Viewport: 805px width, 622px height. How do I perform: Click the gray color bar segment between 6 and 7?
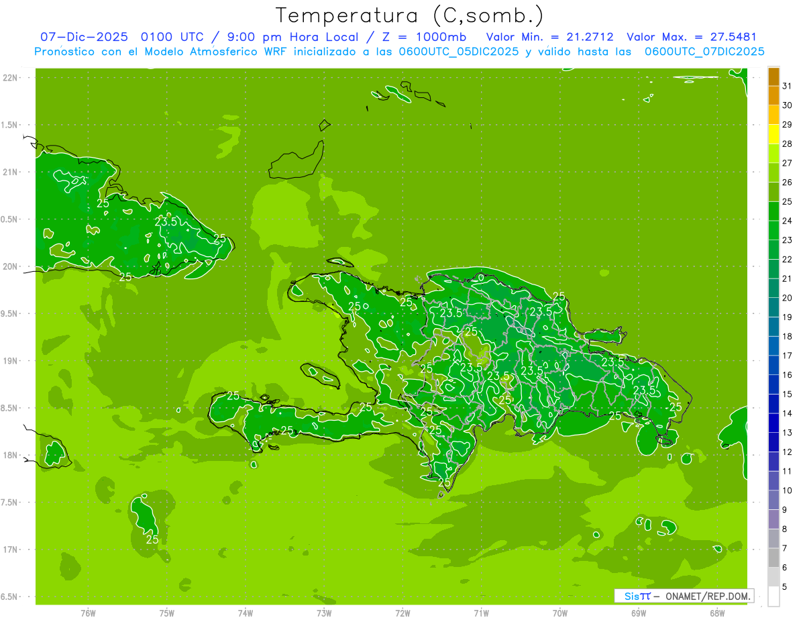[773, 558]
